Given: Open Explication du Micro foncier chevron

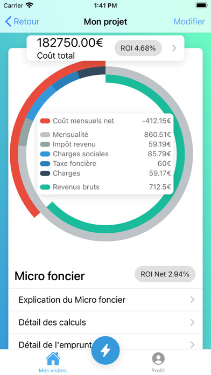Looking at the screenshot, I should coord(192,300).
